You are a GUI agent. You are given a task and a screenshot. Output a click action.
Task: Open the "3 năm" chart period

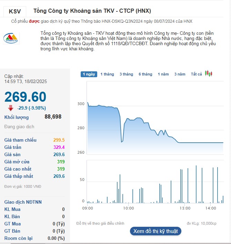pyautogui.click(x=180, y=74)
